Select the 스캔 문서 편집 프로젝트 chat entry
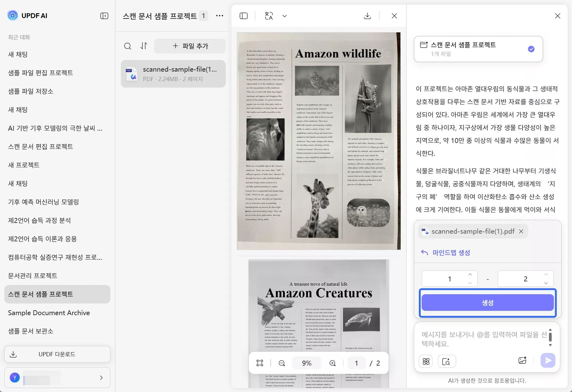Image resolution: width=572 pixels, height=392 pixels. pyautogui.click(x=40, y=147)
